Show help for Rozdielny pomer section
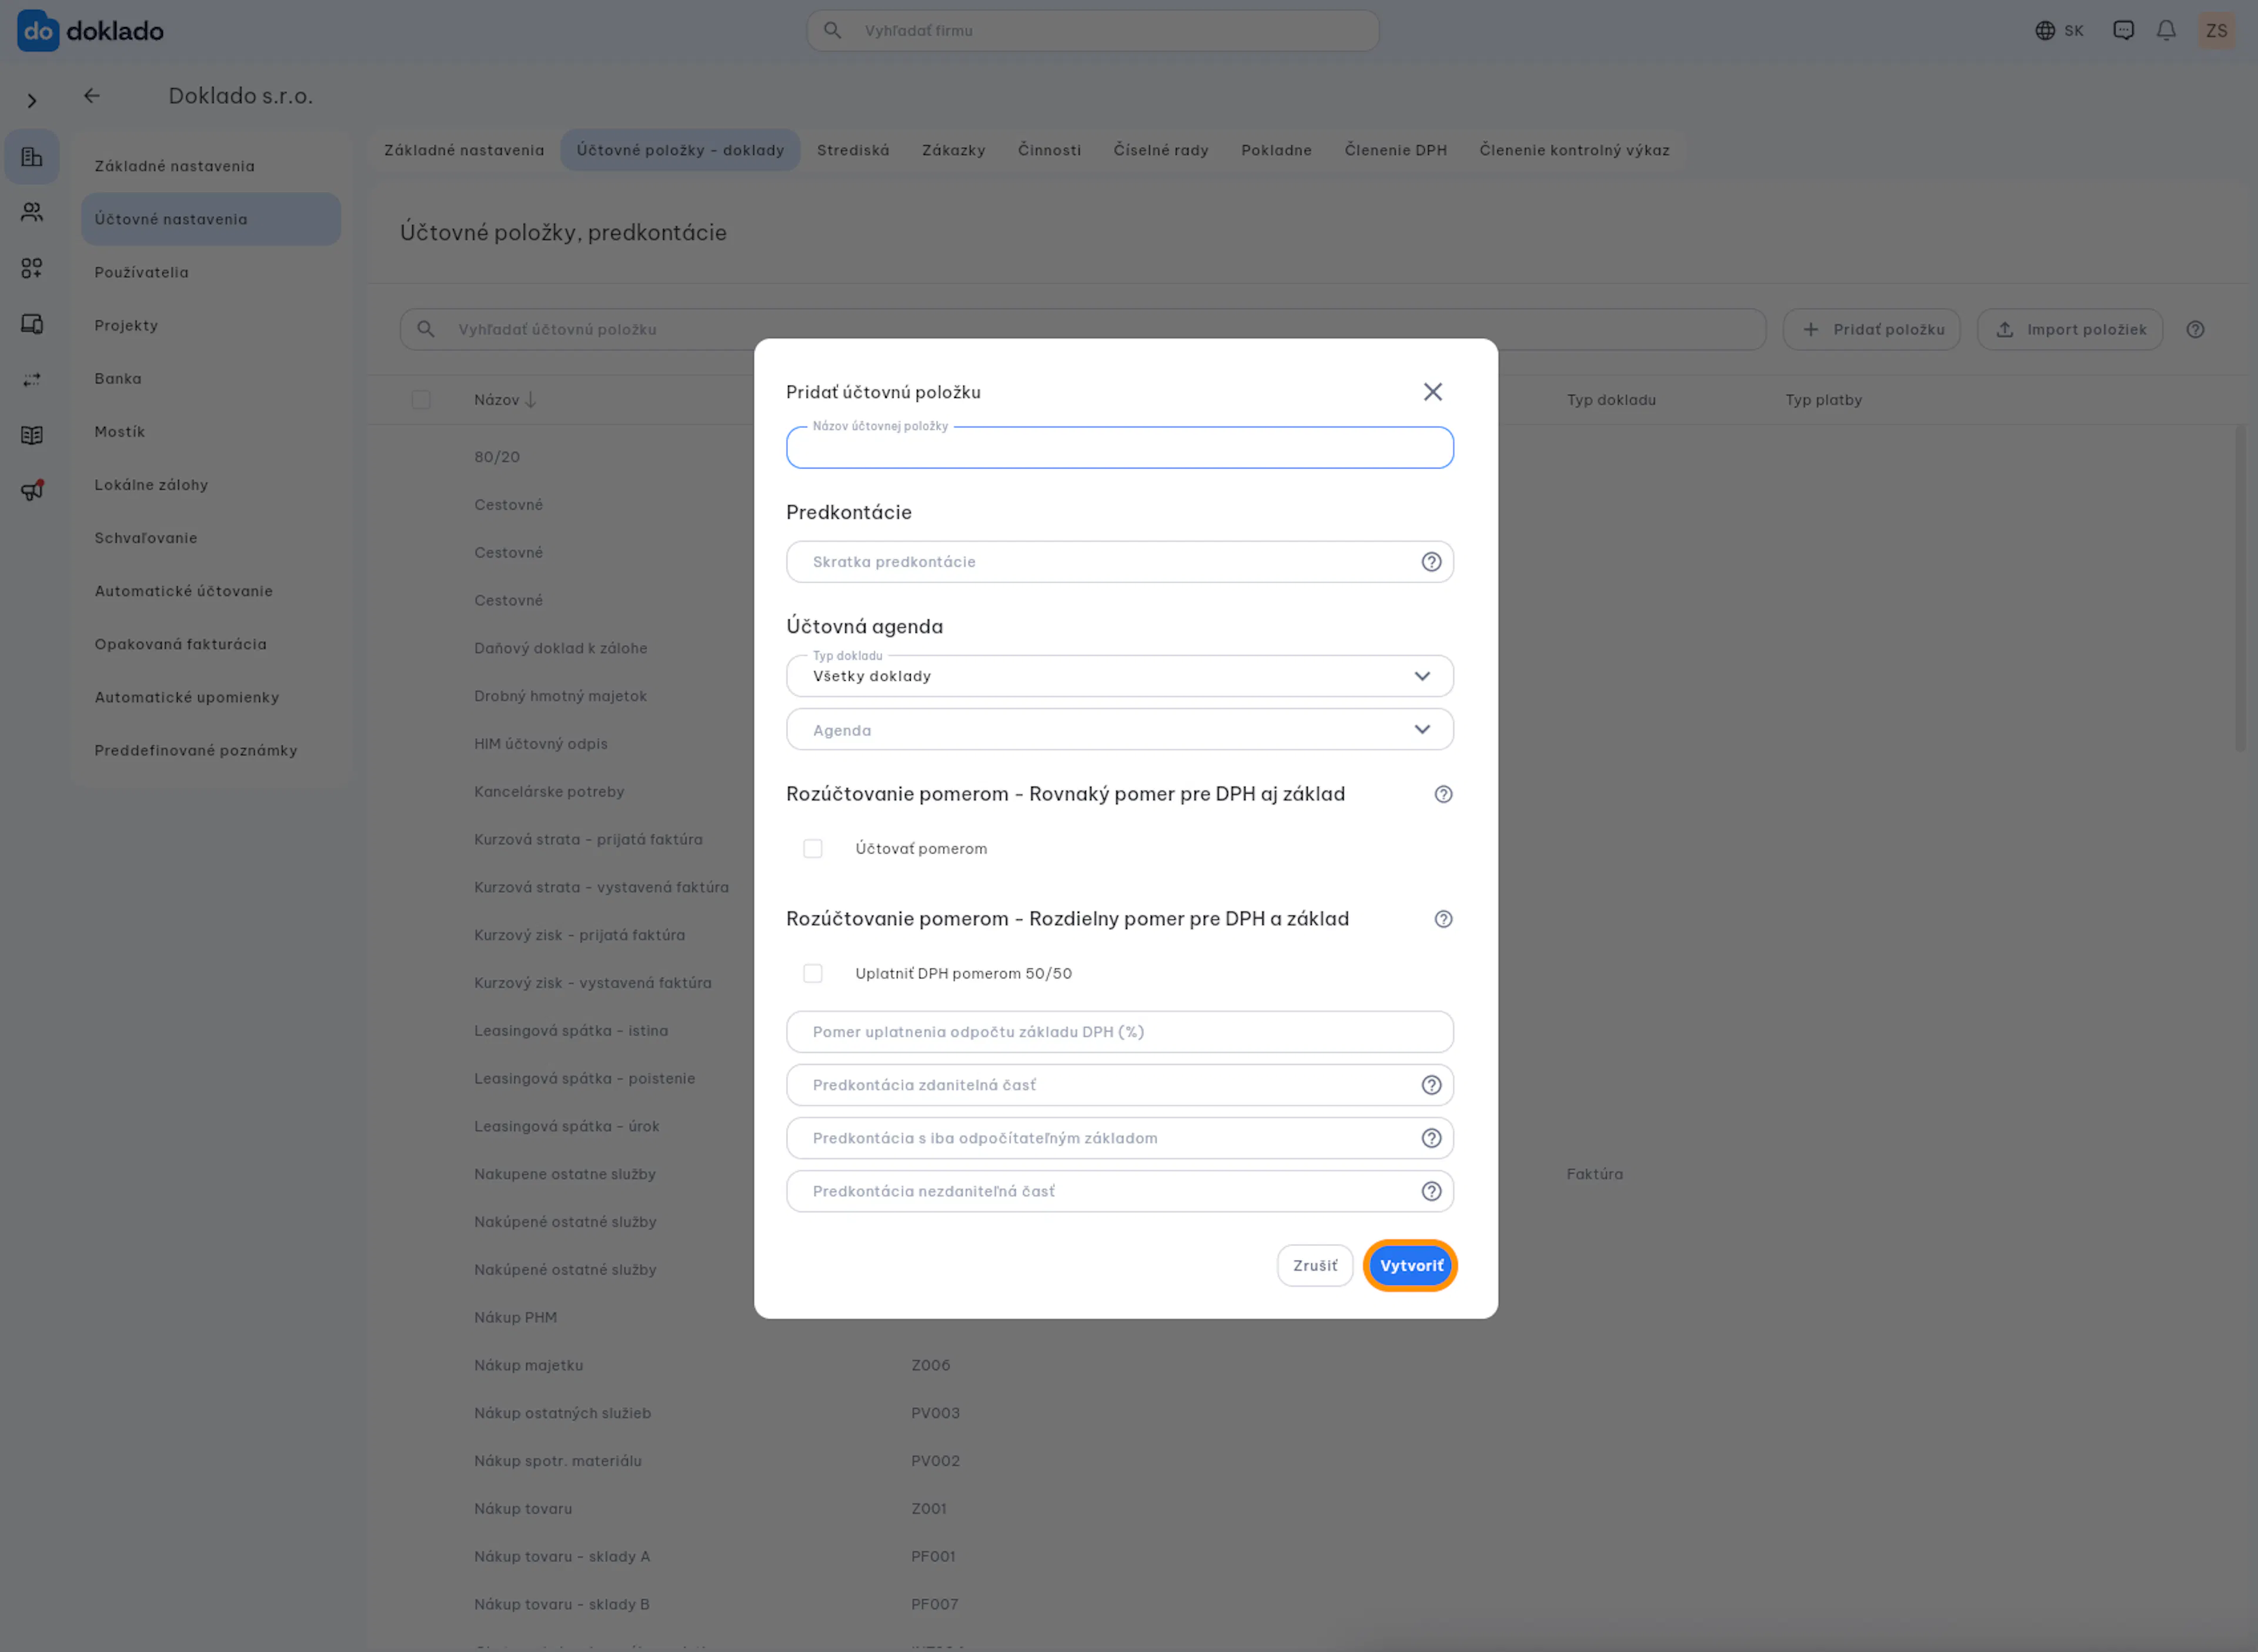2258x1652 pixels. point(1443,919)
